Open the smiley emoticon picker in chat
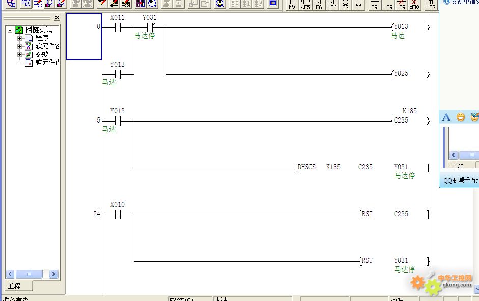479x301 pixels. [461, 117]
